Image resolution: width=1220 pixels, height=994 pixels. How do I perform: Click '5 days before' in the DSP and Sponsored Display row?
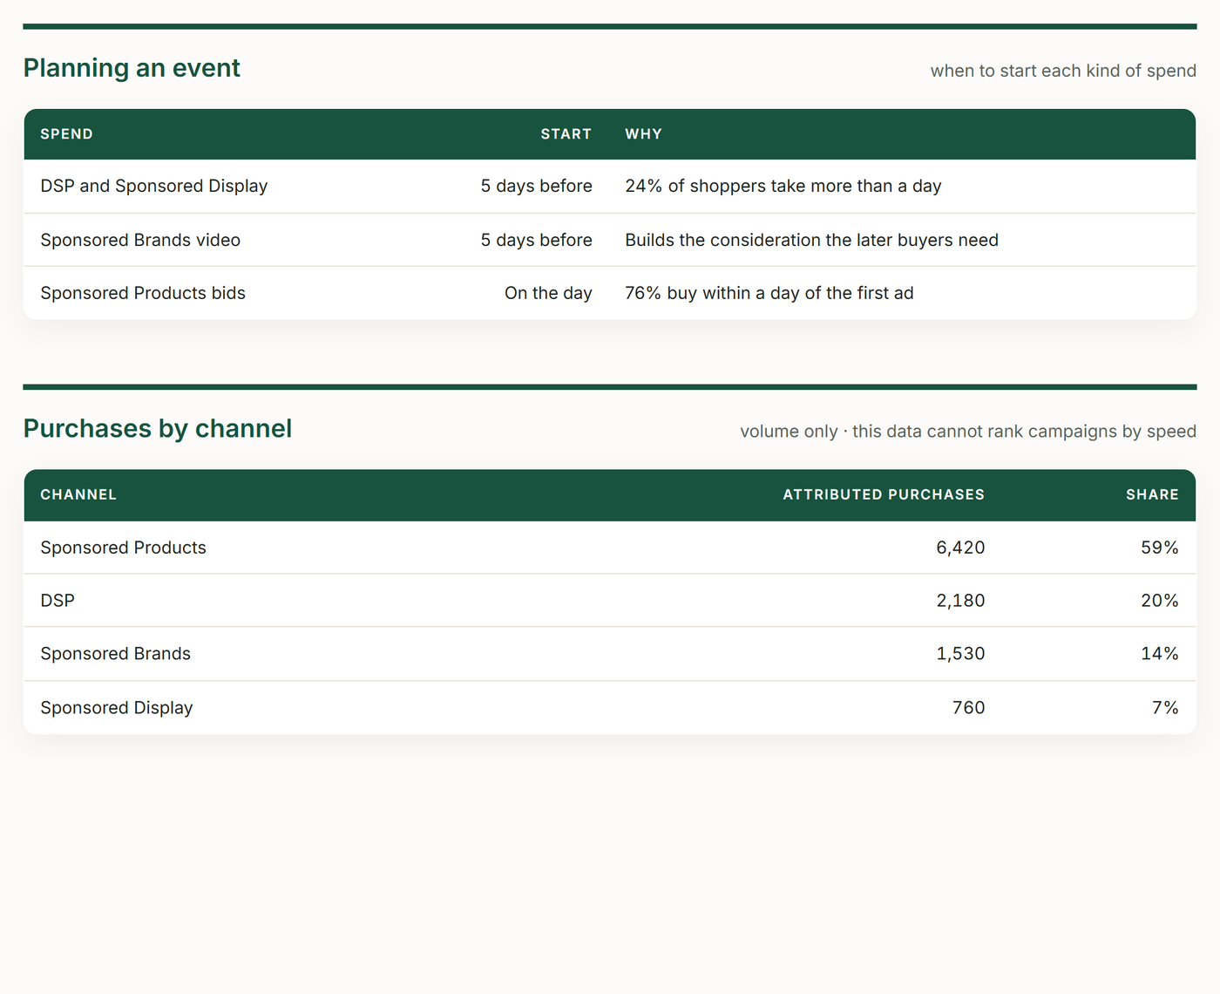(537, 186)
